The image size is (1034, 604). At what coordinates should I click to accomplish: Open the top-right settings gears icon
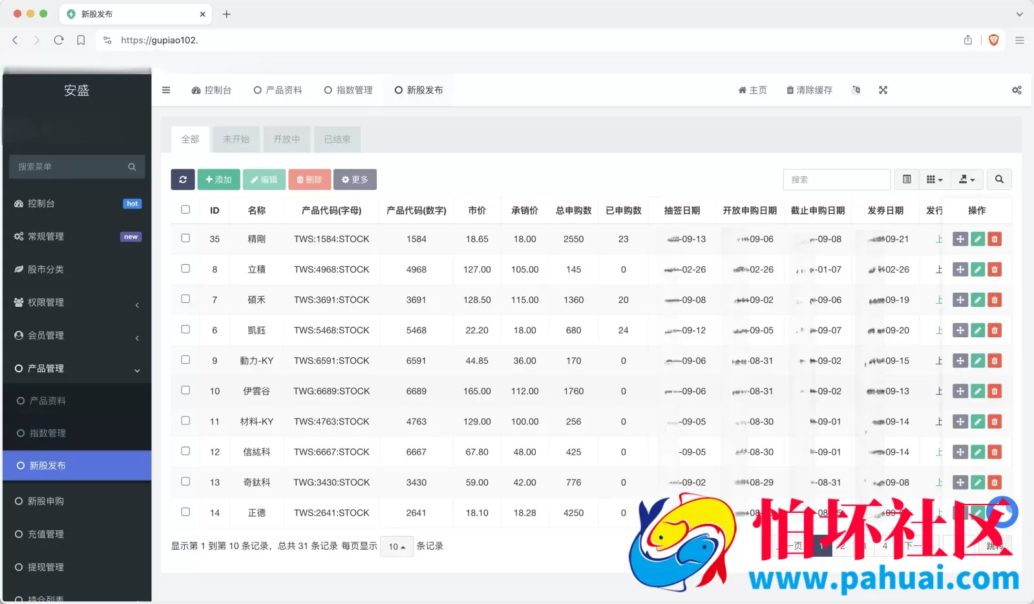point(1017,90)
